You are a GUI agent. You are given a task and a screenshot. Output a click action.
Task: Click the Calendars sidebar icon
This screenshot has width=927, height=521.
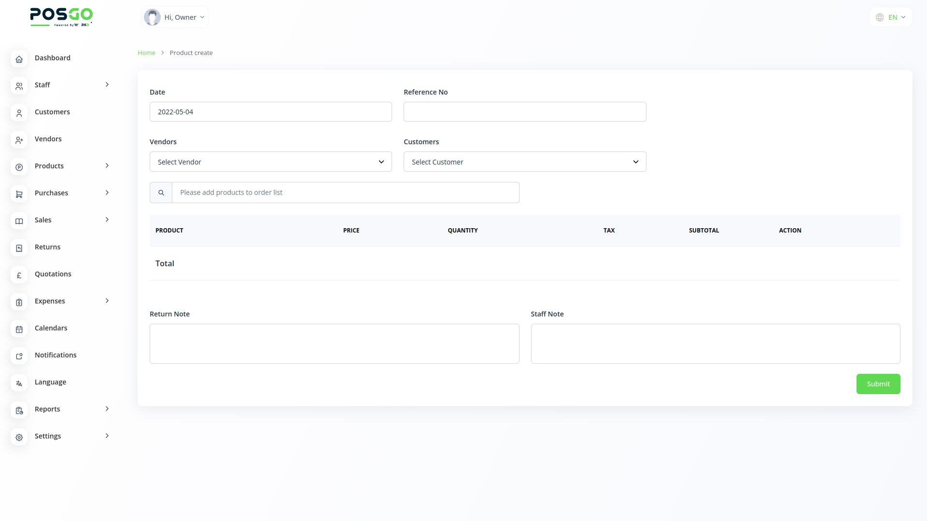point(19,329)
